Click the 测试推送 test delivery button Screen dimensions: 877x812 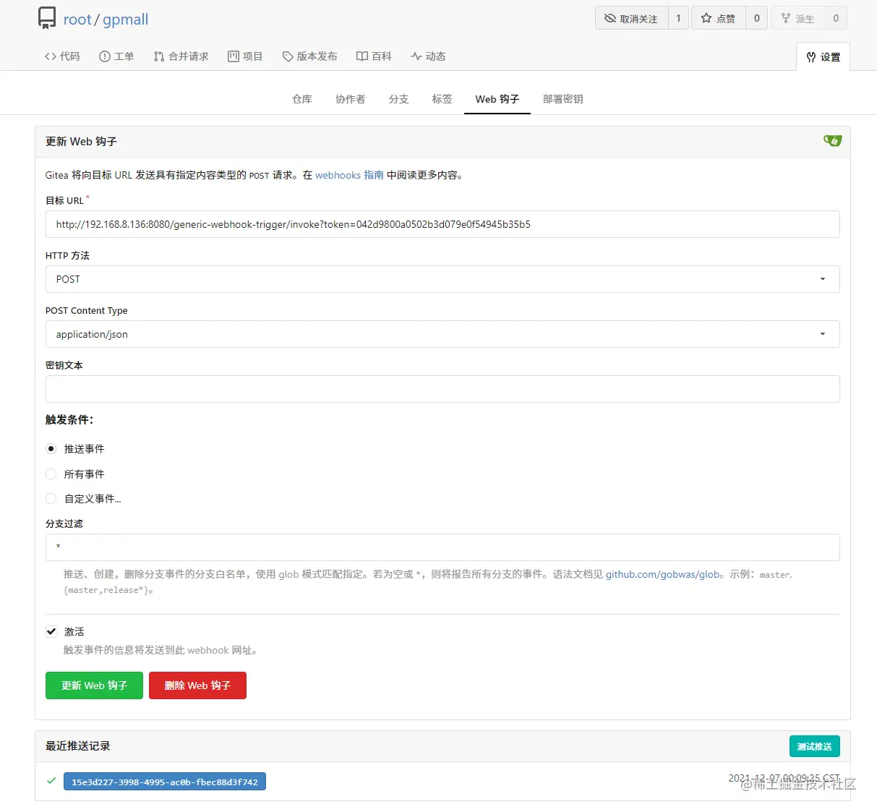[814, 746]
